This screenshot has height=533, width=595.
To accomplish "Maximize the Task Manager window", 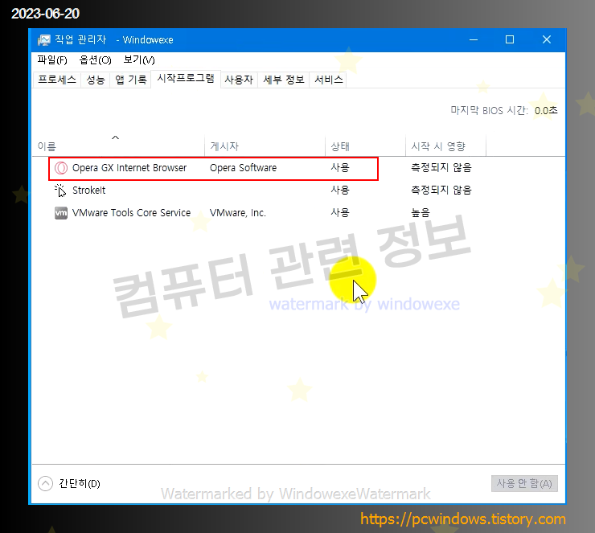I will (x=510, y=40).
